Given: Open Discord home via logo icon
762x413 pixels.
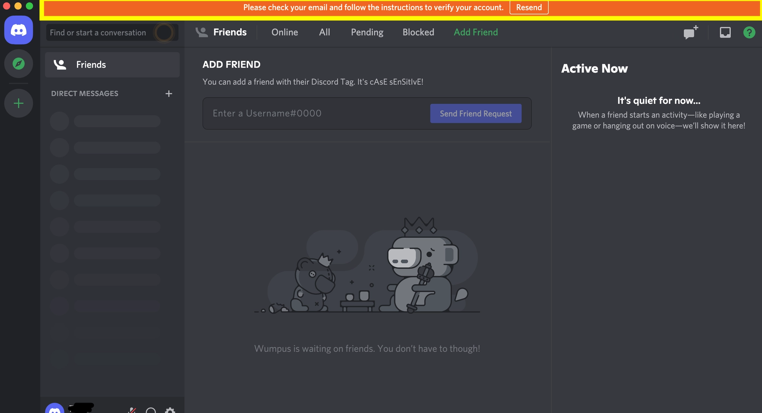Looking at the screenshot, I should [x=19, y=30].
